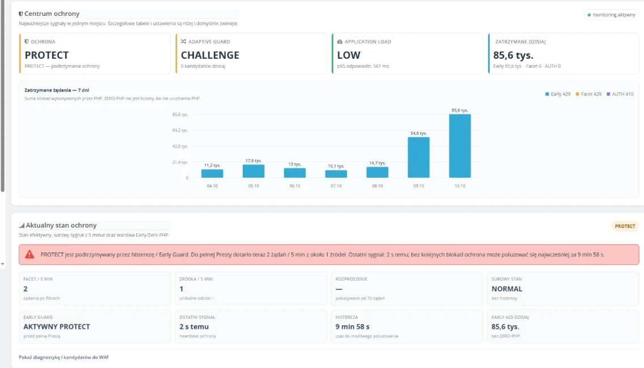Viewport: 644px width, 368px height.
Task: Click the vertical scrollbar on the left edge
Action: click(x=2, y=96)
